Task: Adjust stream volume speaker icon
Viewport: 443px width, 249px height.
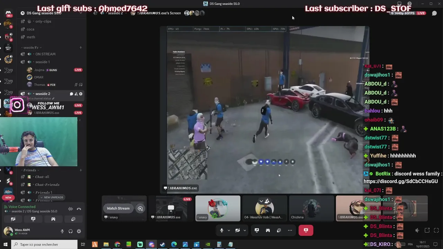Action: click(x=417, y=230)
